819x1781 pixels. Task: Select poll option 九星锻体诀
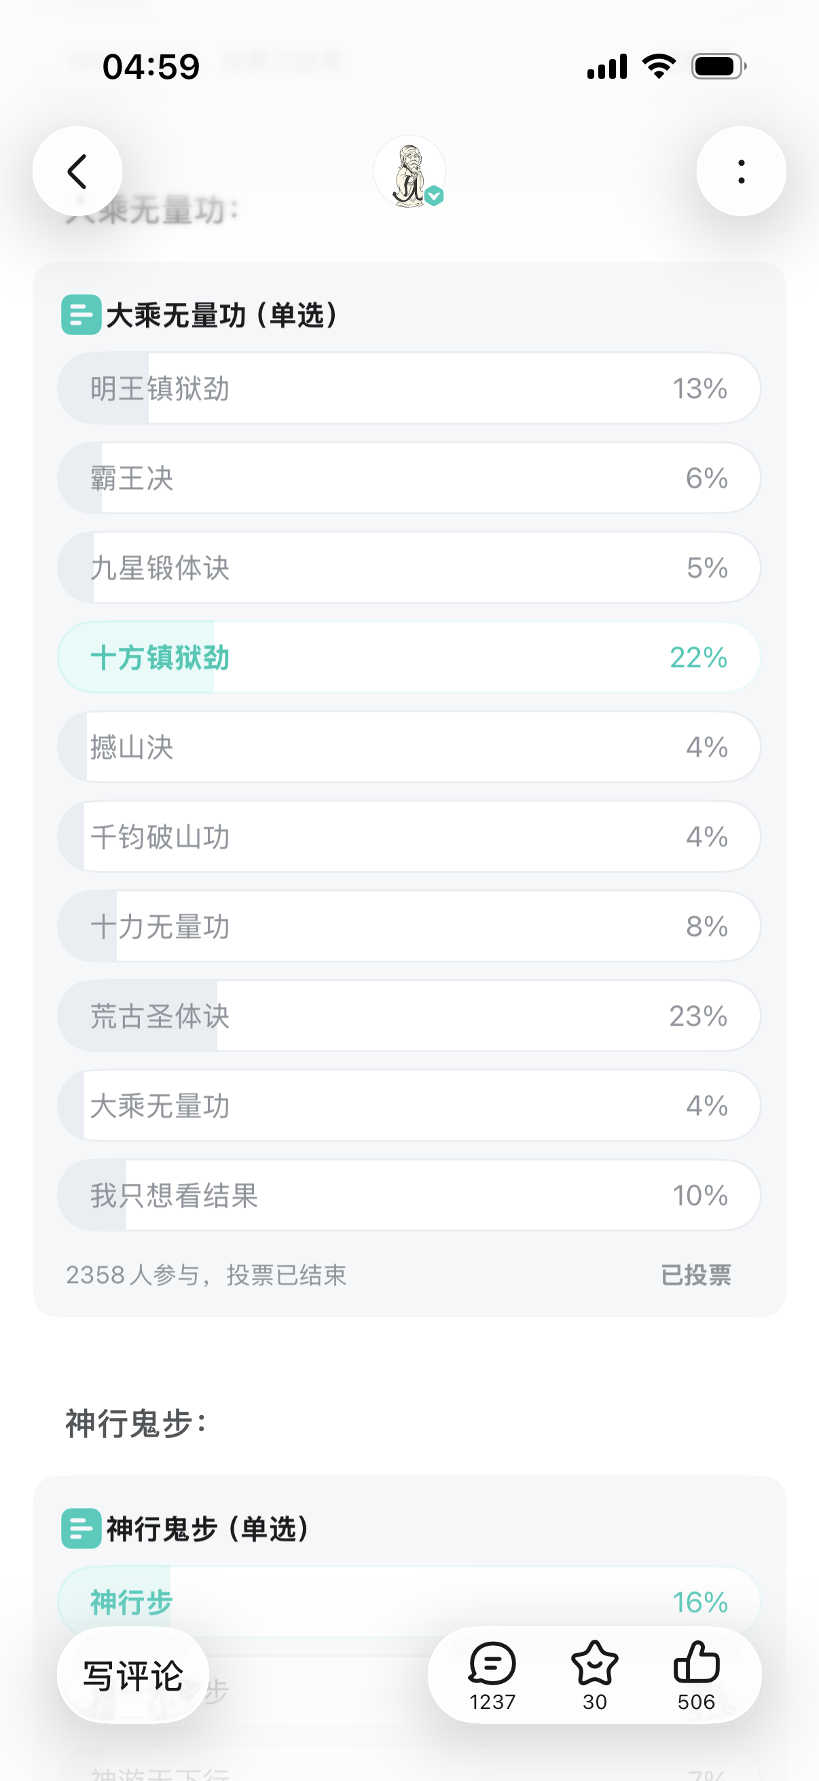pos(409,568)
